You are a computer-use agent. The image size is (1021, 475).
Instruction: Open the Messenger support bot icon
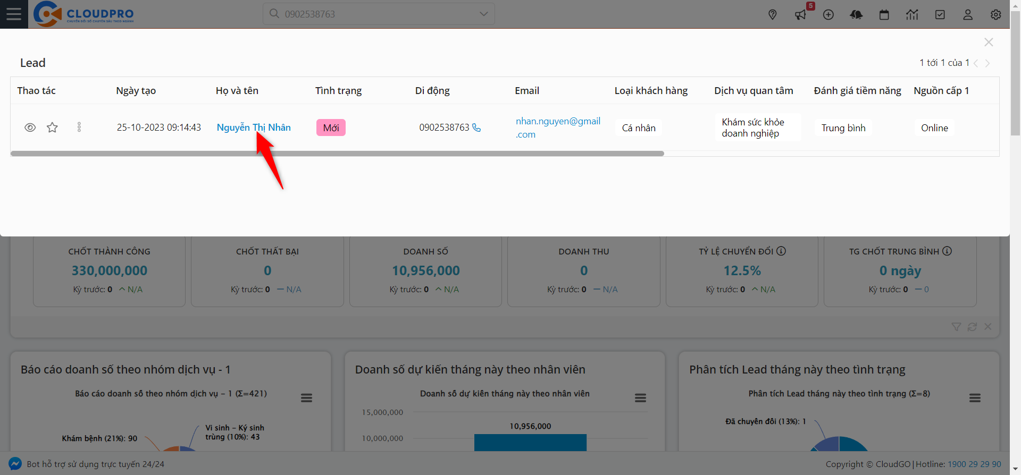coord(15,464)
